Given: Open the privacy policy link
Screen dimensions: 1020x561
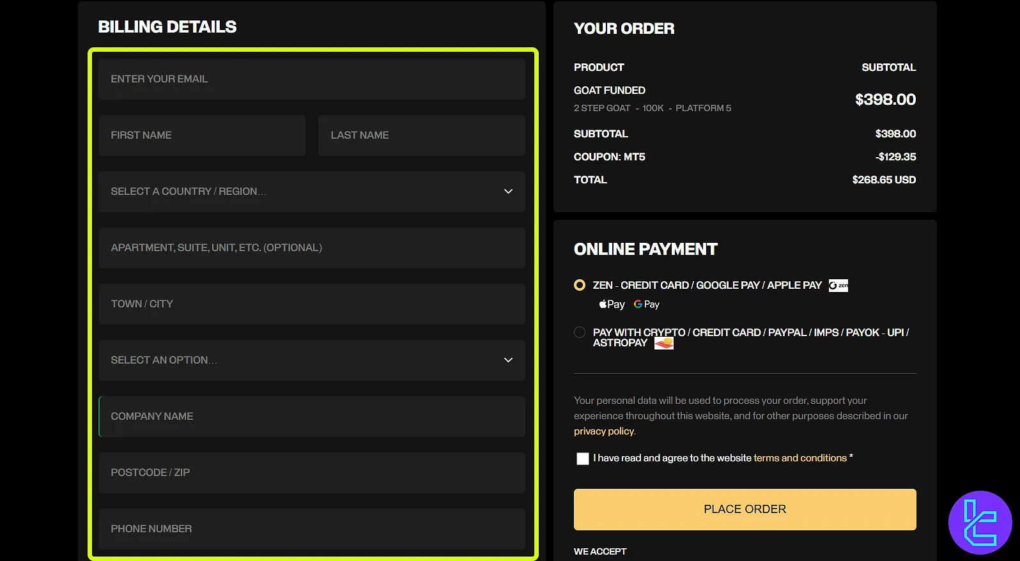Looking at the screenshot, I should pyautogui.click(x=604, y=431).
